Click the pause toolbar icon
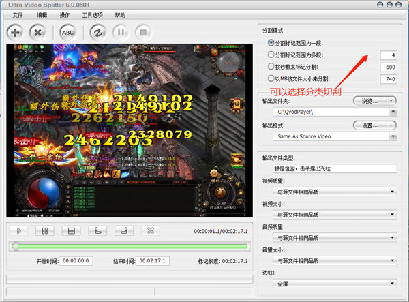The height and width of the screenshot is (302, 409). coord(121,33)
